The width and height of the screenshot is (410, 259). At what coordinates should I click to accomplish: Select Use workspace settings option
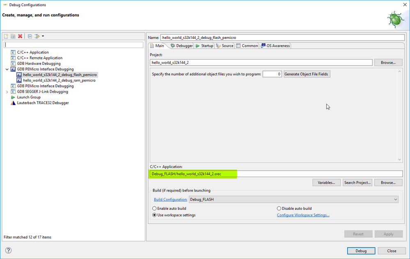coord(154,215)
